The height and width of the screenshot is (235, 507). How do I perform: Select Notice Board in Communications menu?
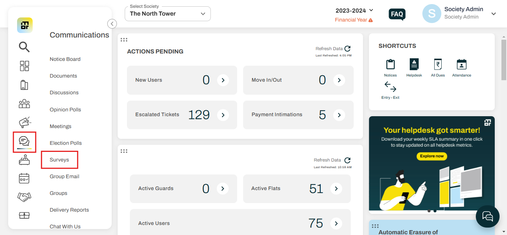(65, 59)
